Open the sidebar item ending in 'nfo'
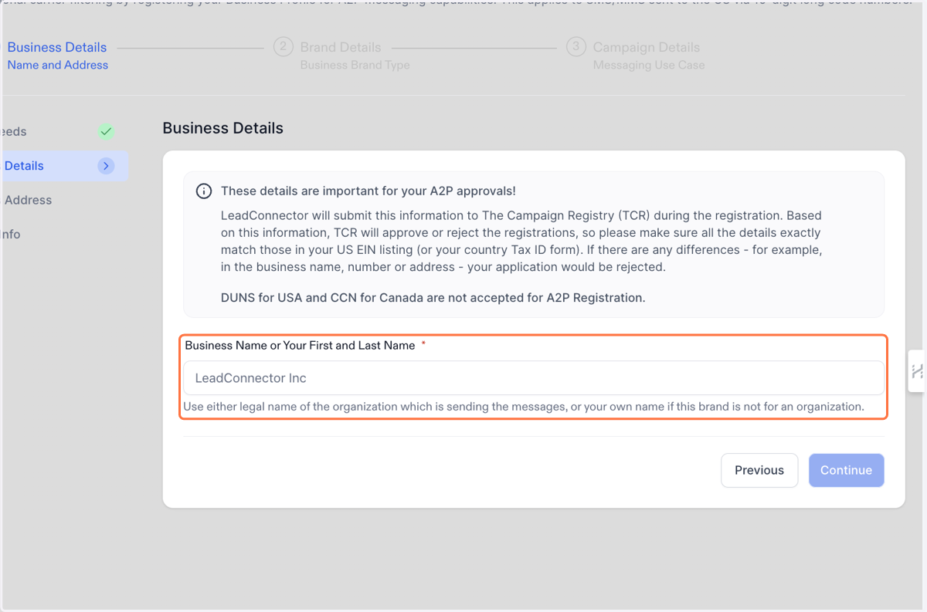This screenshot has height=612, width=927. pyautogui.click(x=11, y=234)
